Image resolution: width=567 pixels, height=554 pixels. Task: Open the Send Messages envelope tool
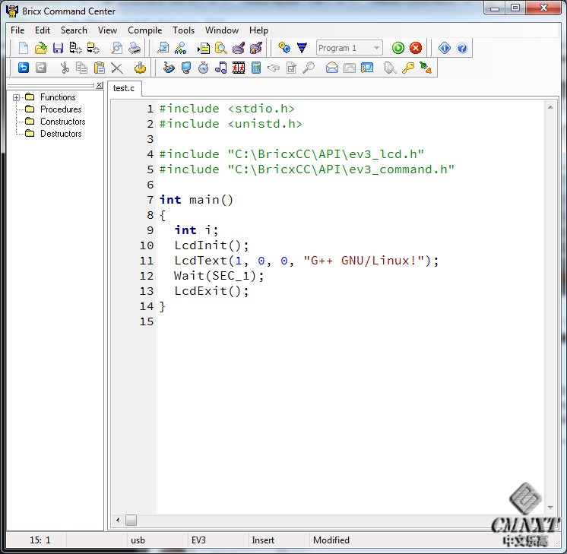click(x=331, y=68)
